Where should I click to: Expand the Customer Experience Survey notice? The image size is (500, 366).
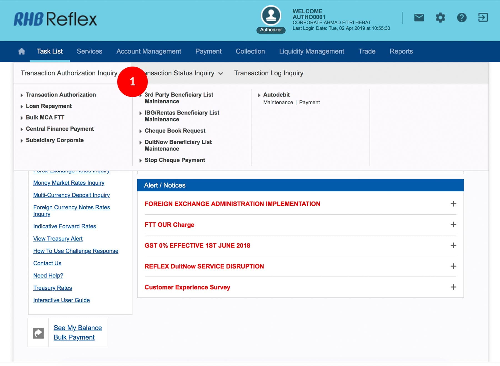tap(453, 287)
